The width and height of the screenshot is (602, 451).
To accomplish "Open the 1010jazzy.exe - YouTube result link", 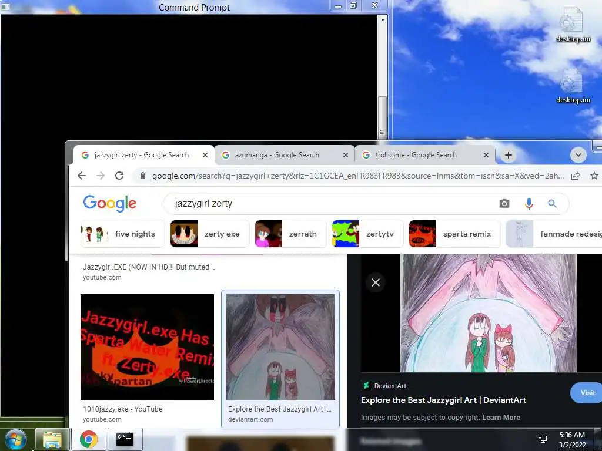I will [122, 409].
